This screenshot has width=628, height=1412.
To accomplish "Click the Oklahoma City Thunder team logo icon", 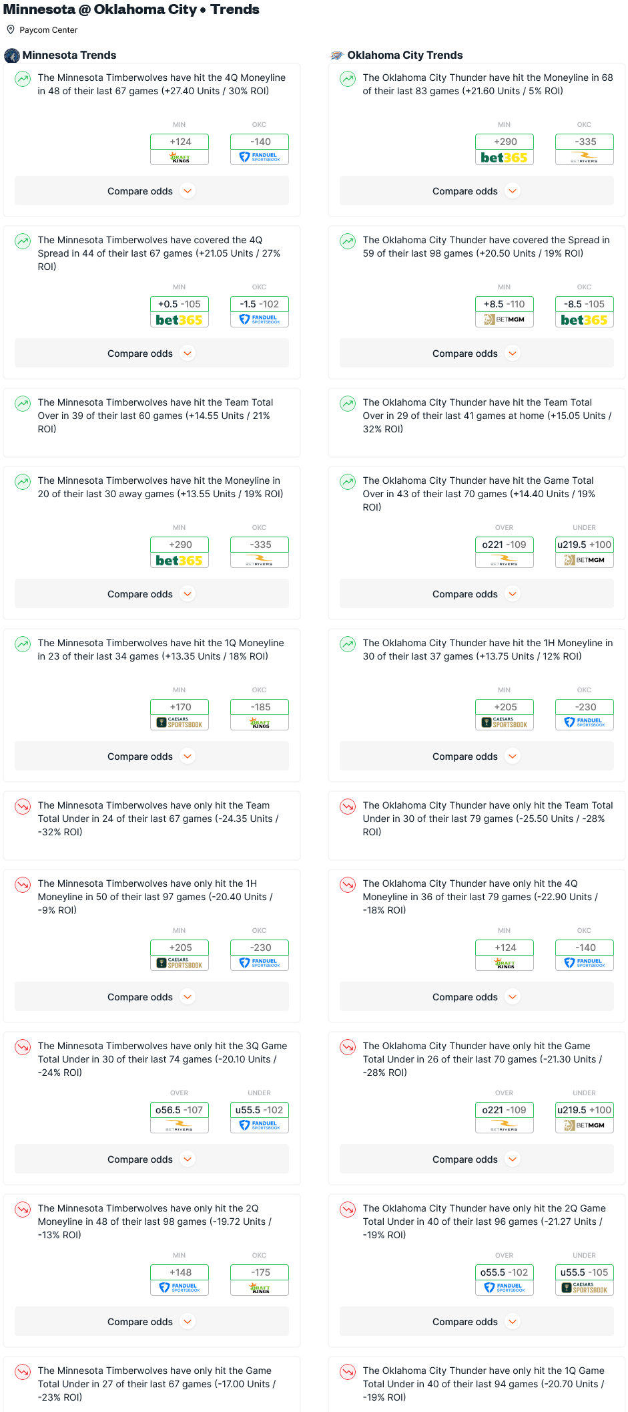I will click(337, 55).
